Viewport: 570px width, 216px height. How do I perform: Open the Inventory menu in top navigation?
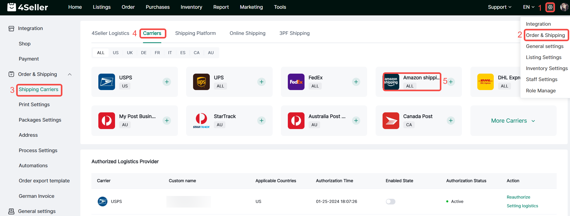(x=191, y=7)
